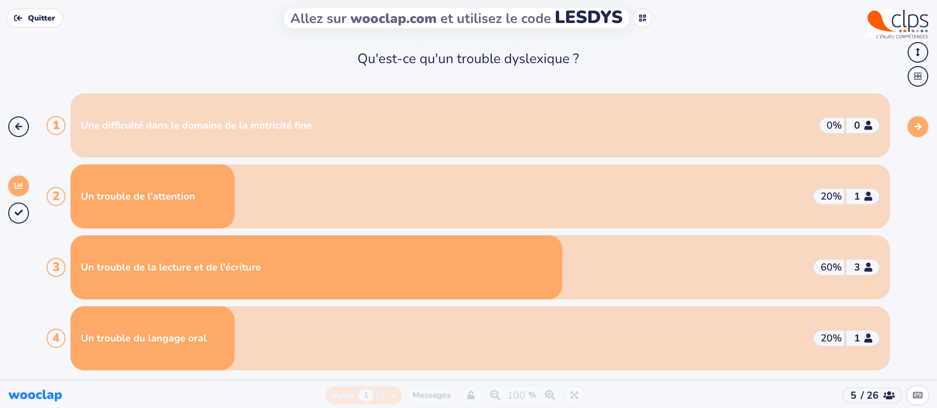Image resolution: width=937 pixels, height=408 pixels.
Task: Open the Messages tab
Action: click(431, 395)
